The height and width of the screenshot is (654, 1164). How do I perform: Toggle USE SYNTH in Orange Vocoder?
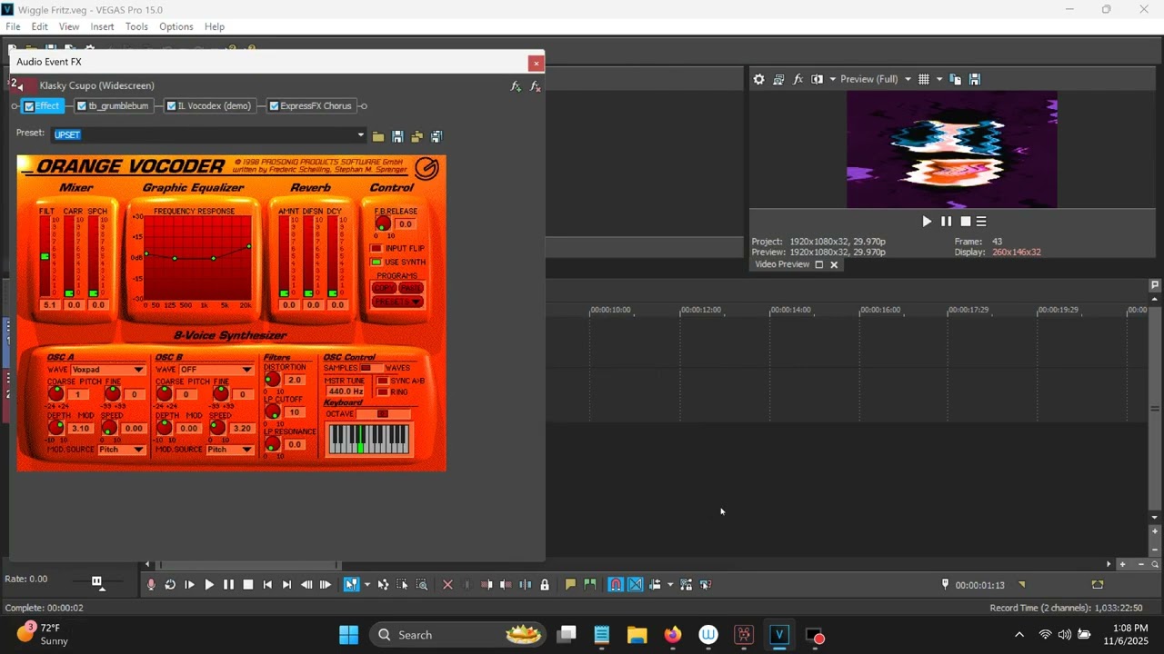376,262
